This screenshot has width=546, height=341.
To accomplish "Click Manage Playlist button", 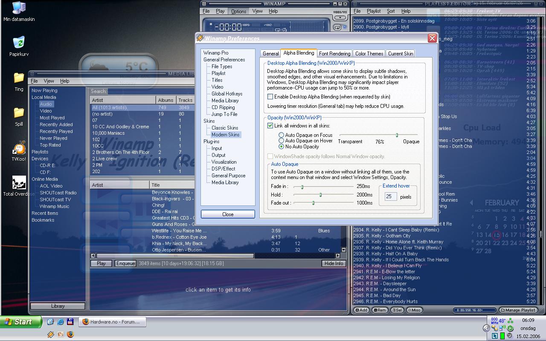I will tap(518, 310).
